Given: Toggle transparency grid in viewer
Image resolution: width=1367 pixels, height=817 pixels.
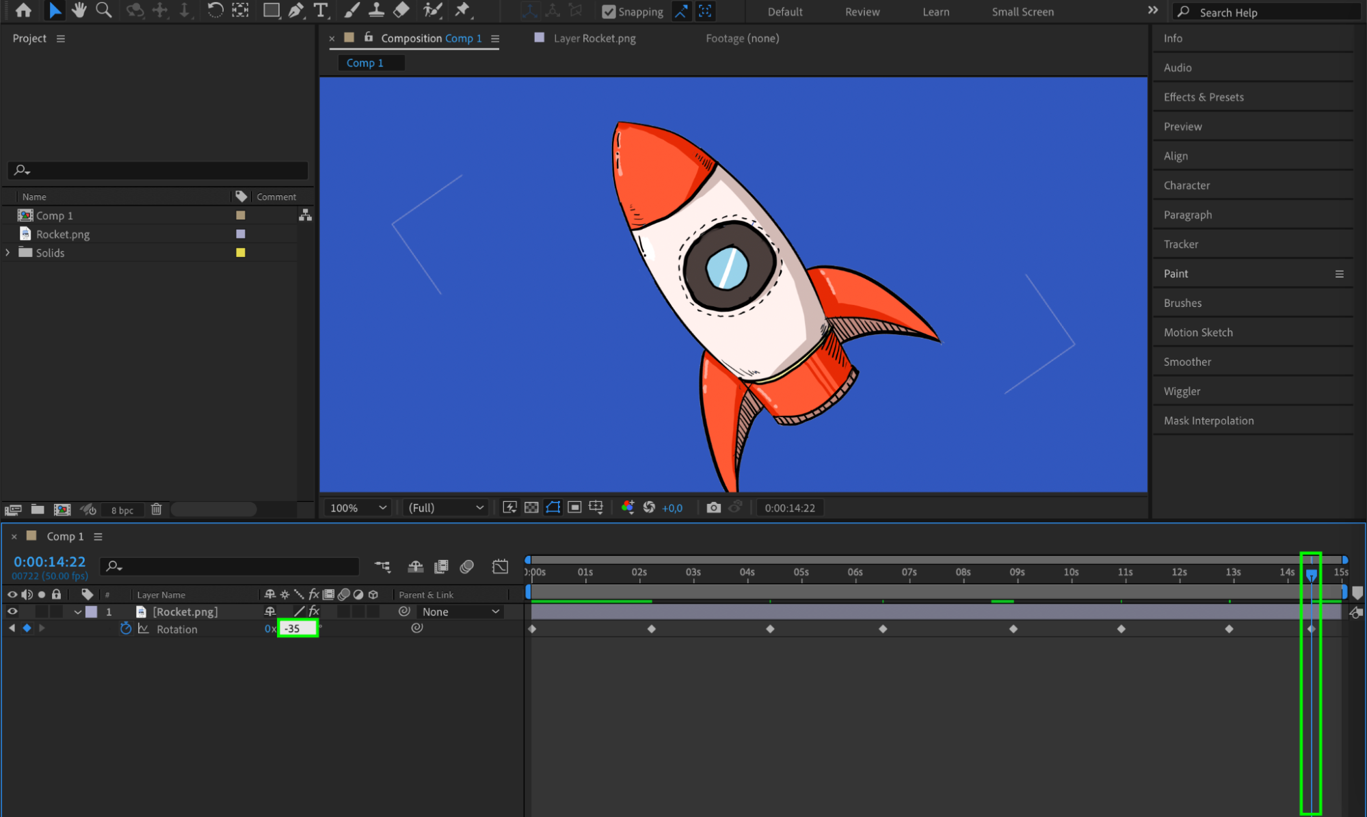Looking at the screenshot, I should point(531,508).
